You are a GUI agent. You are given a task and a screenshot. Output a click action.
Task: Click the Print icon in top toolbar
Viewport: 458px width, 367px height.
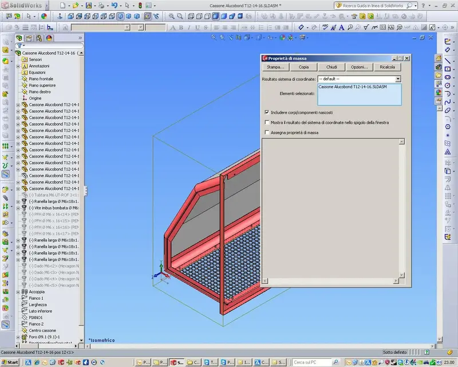point(101,5)
